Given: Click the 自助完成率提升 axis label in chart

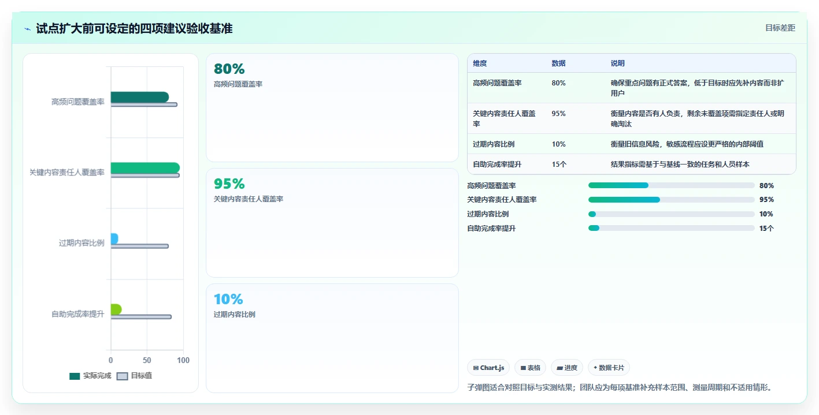Looking at the screenshot, I should (77, 315).
